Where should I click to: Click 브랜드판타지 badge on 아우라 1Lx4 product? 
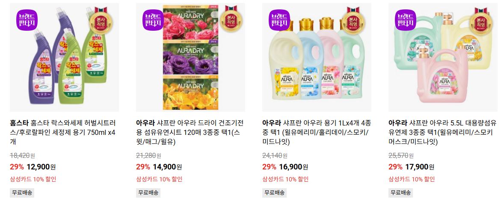(x=279, y=20)
